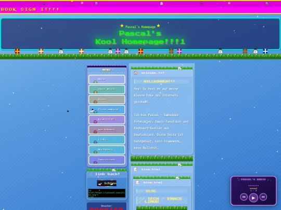This screenshot has height=210, width=281.
Task: Click the Besucher! visitor counter
Action: tap(107, 206)
